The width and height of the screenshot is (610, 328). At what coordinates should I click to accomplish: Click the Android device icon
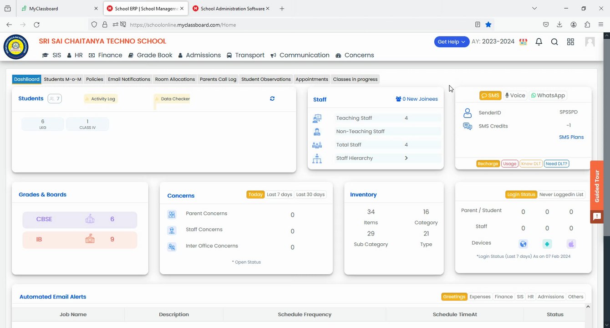point(547,244)
